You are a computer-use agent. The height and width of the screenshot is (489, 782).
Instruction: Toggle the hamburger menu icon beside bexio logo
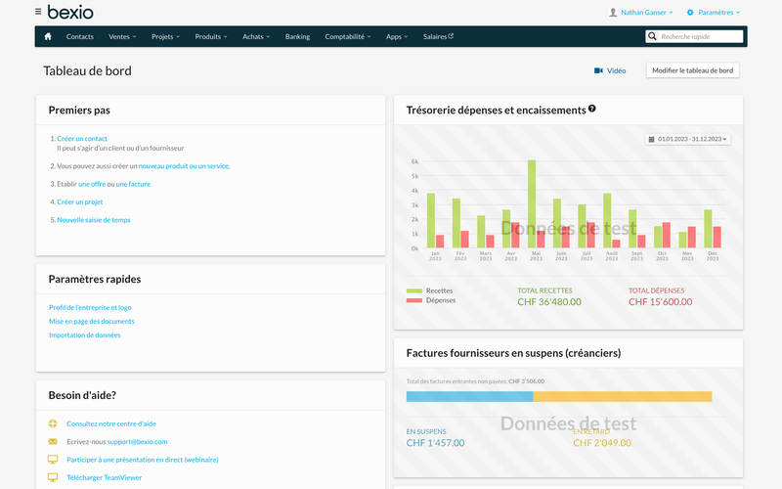38,12
